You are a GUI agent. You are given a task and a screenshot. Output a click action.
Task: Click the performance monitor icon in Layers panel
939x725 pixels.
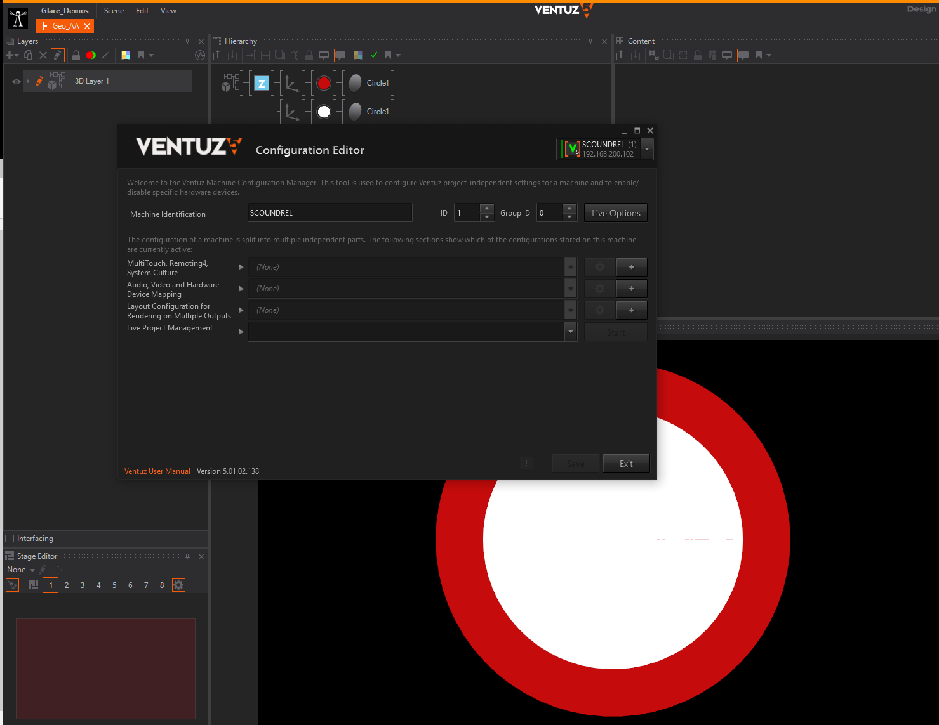click(200, 55)
